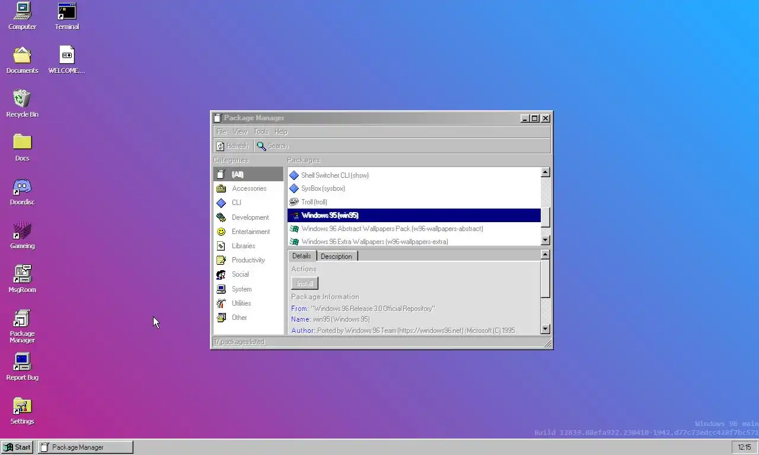
Task: Select the WELCOME markdown file icon
Action: coord(67,60)
